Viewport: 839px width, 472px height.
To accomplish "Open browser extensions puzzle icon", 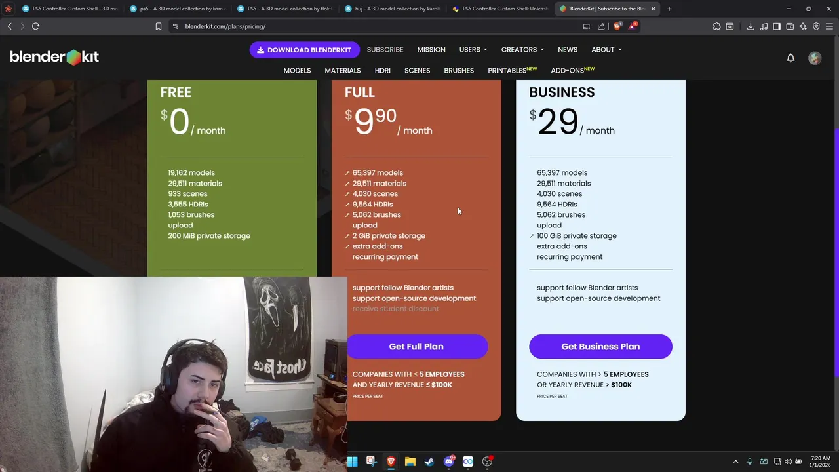I will pos(716,26).
